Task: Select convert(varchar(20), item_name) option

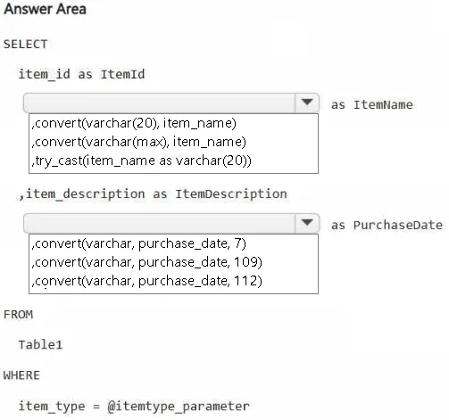Action: [x=134, y=123]
